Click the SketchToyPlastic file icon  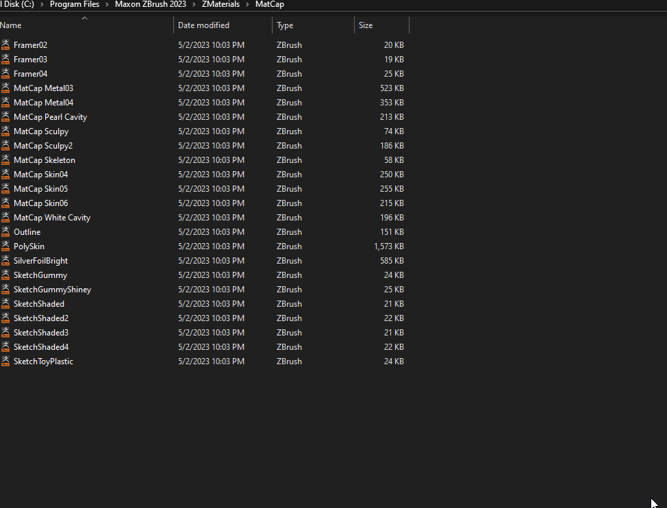tap(5, 361)
